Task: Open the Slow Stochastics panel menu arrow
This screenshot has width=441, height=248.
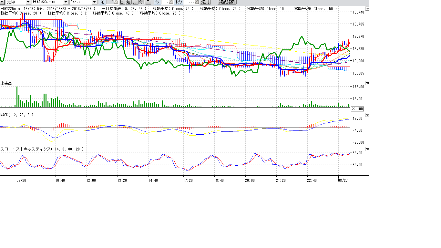Action: pyautogui.click(x=367, y=149)
